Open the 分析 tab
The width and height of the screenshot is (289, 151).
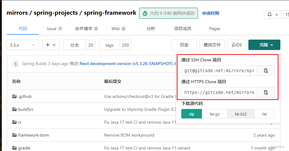tap(151, 29)
